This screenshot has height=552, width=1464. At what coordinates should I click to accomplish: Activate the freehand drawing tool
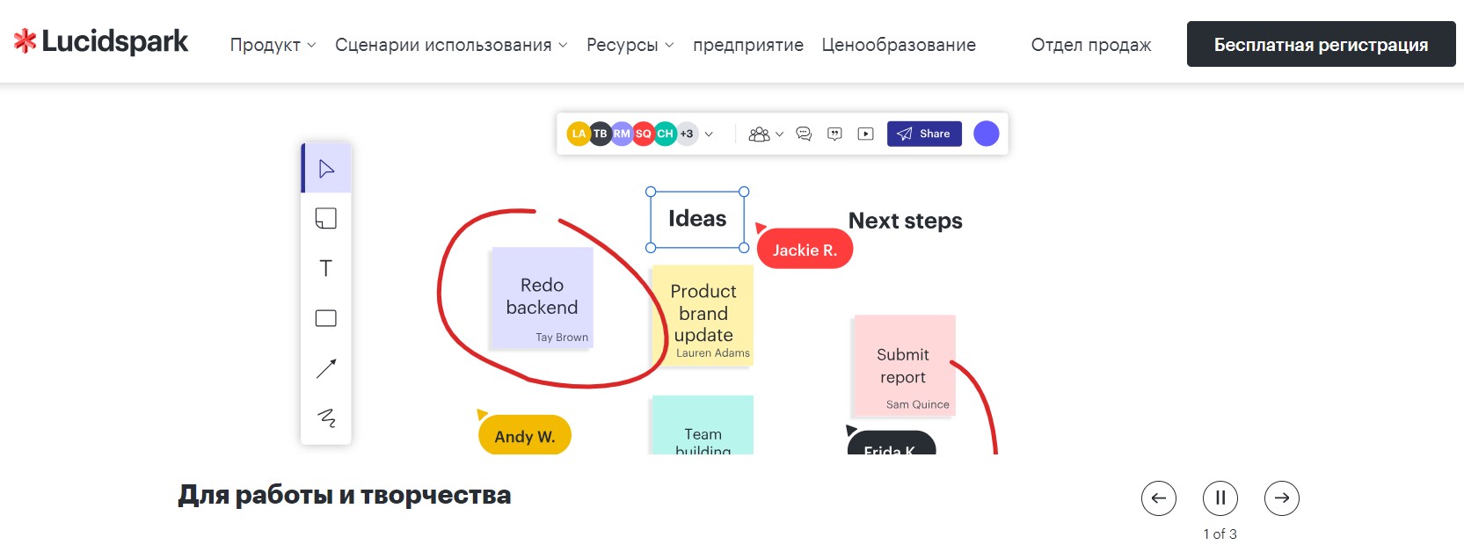[326, 418]
